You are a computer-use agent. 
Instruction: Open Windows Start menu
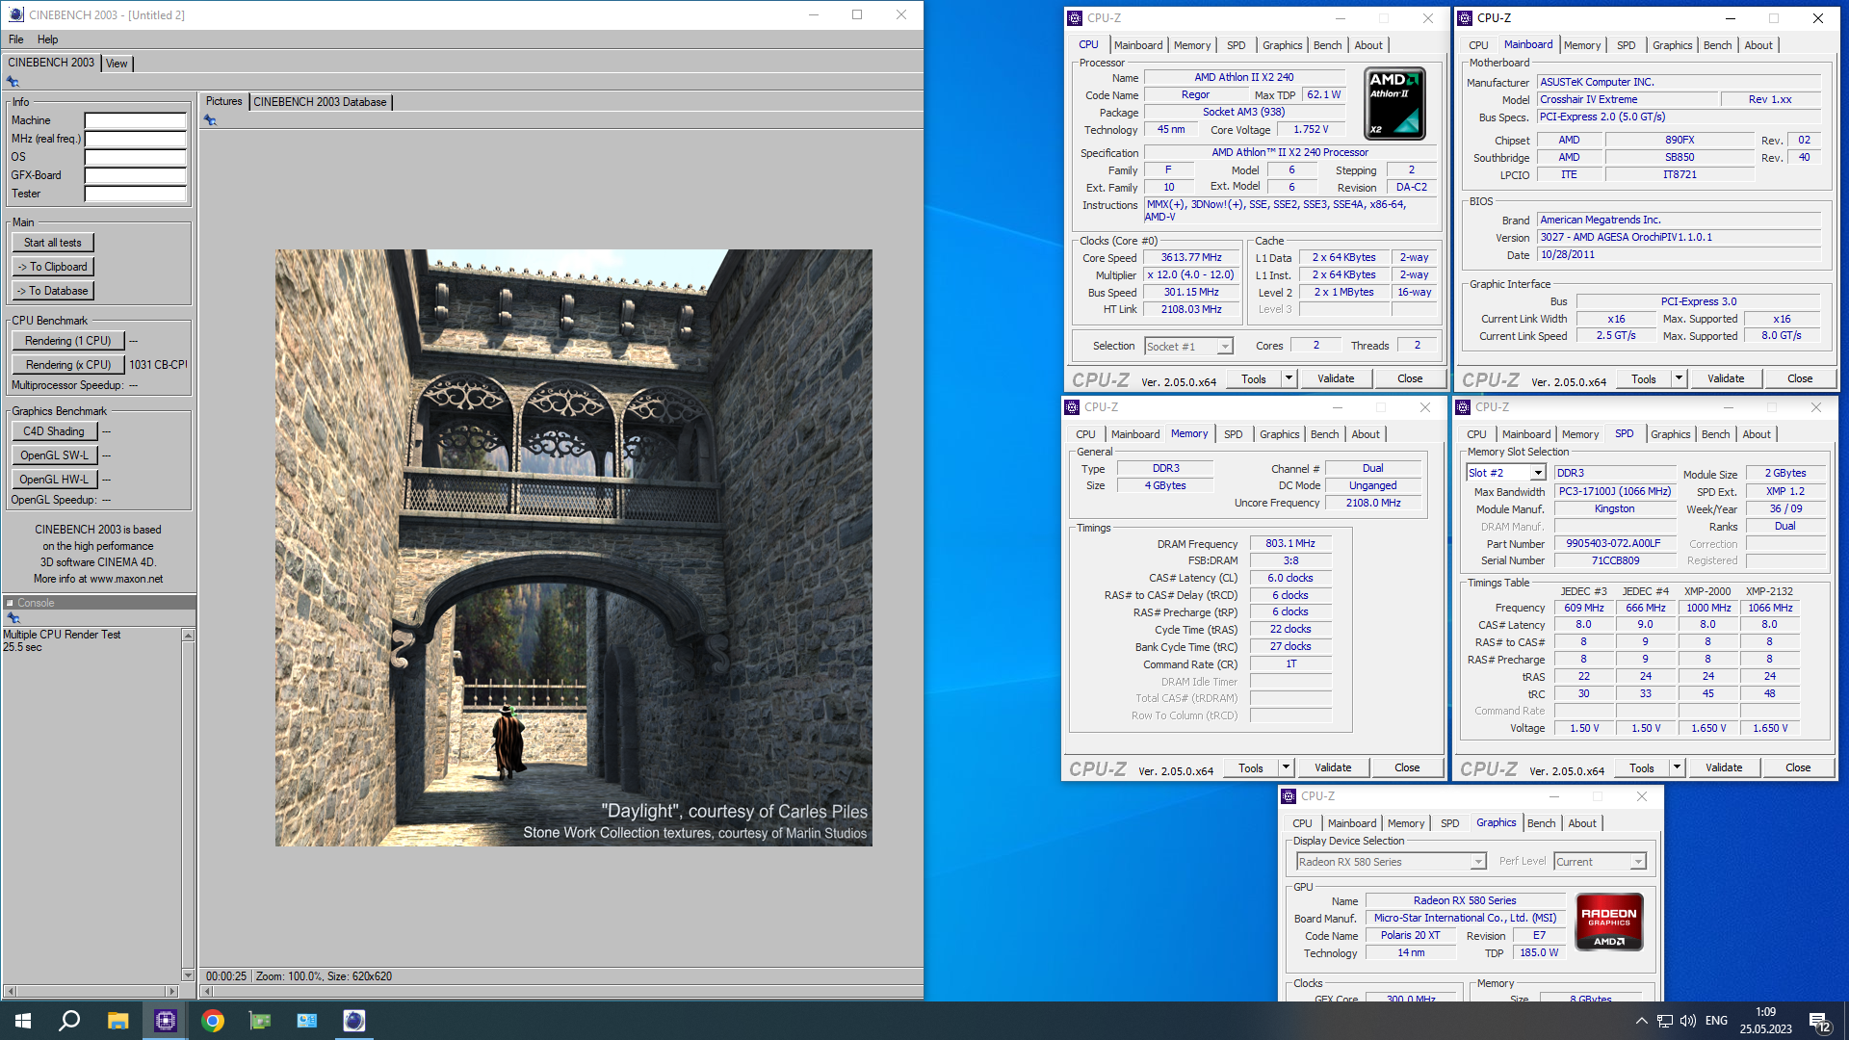coord(23,1021)
